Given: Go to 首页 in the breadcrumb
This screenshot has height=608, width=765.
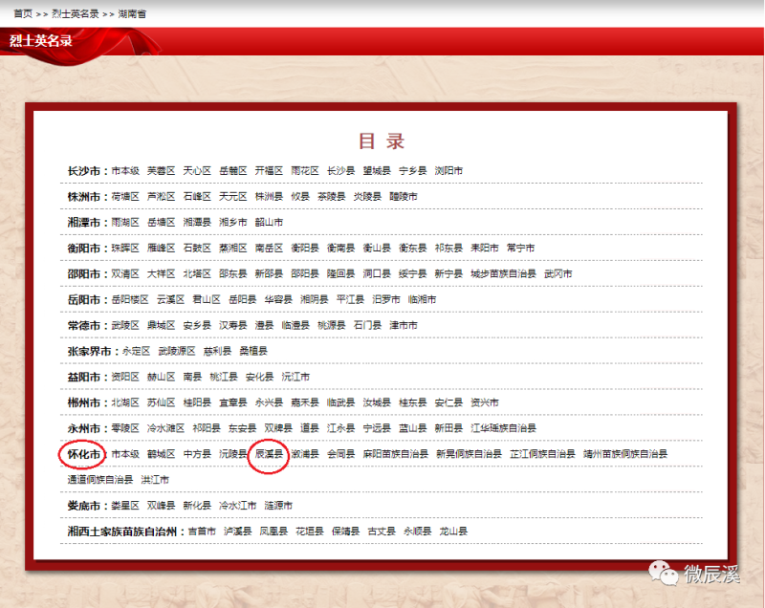Looking at the screenshot, I should click(23, 13).
